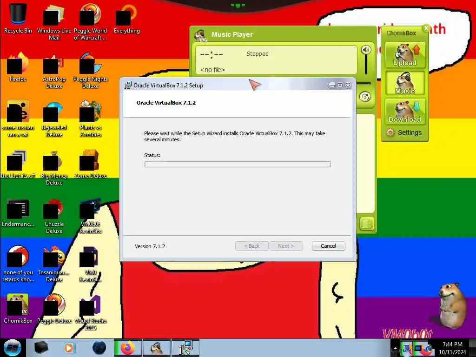Open Peggle World of Warcraft desktop icon
The image size is (476, 357).
pyautogui.click(x=91, y=22)
